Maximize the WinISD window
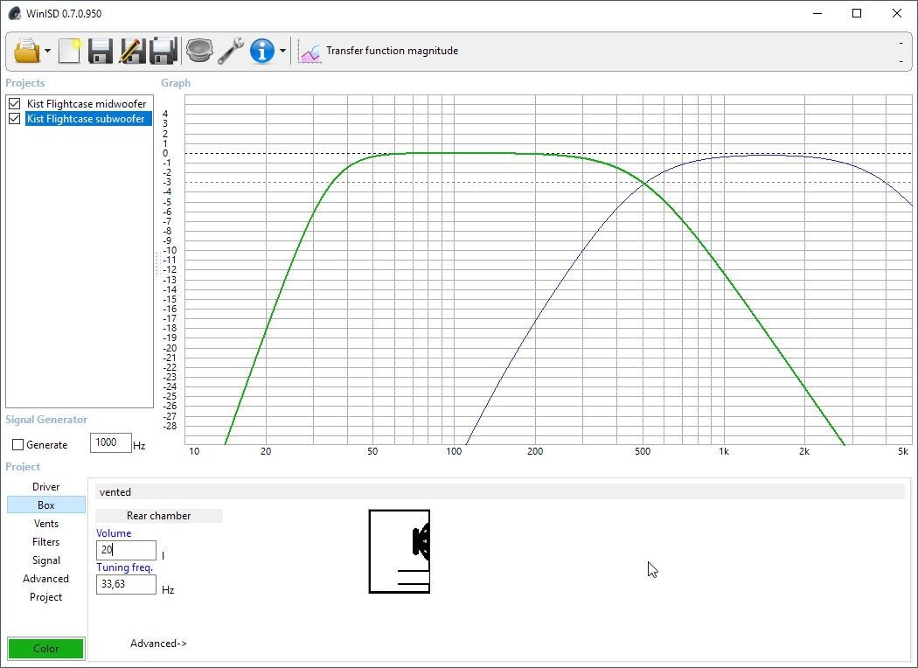Viewport: 918px width, 668px height. 857,13
